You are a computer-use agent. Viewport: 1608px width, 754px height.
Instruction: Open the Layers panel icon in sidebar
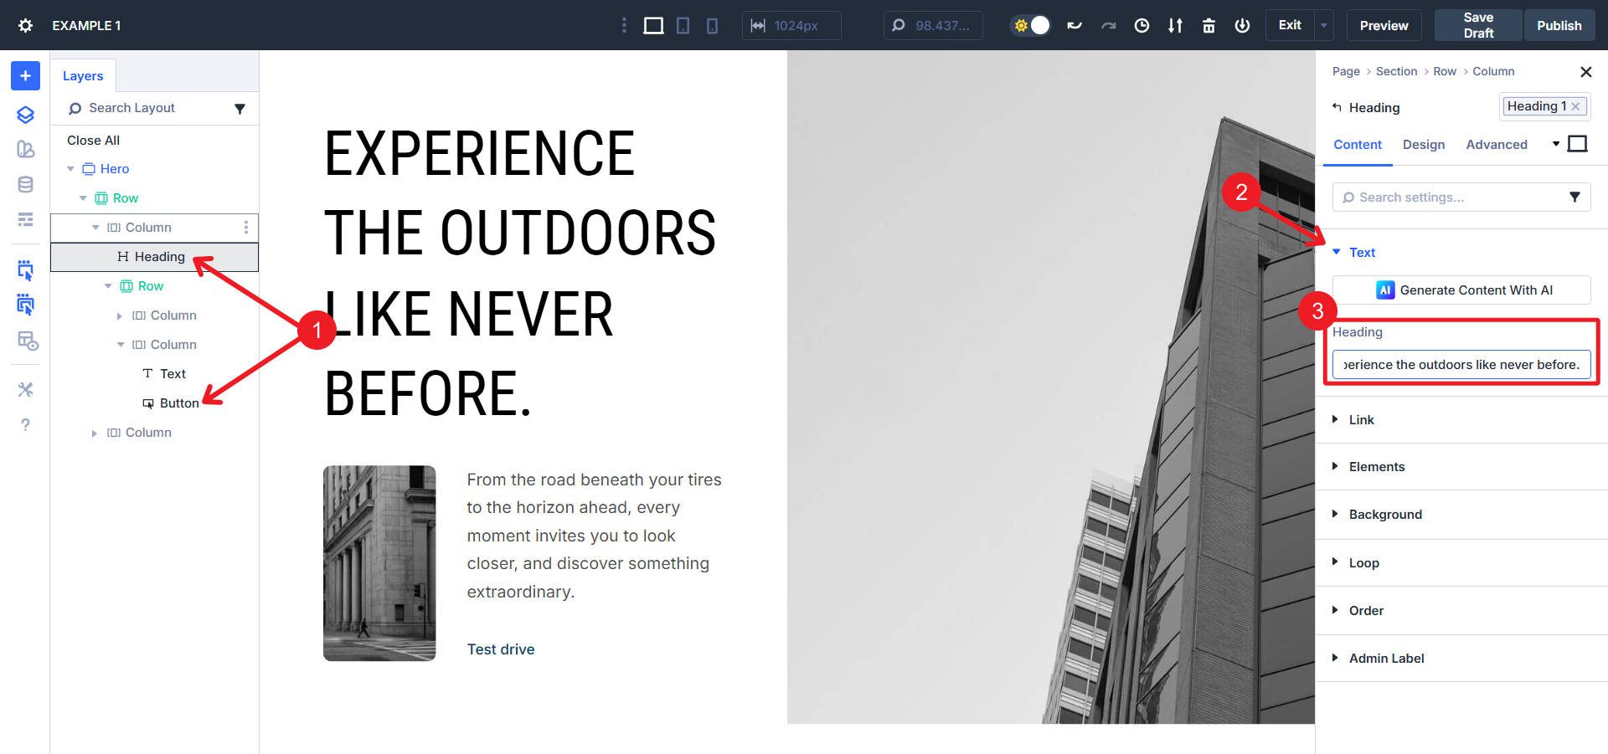point(25,115)
